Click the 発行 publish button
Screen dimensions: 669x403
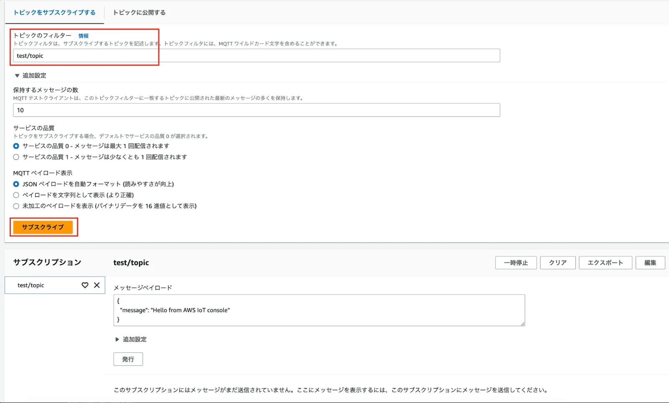128,359
